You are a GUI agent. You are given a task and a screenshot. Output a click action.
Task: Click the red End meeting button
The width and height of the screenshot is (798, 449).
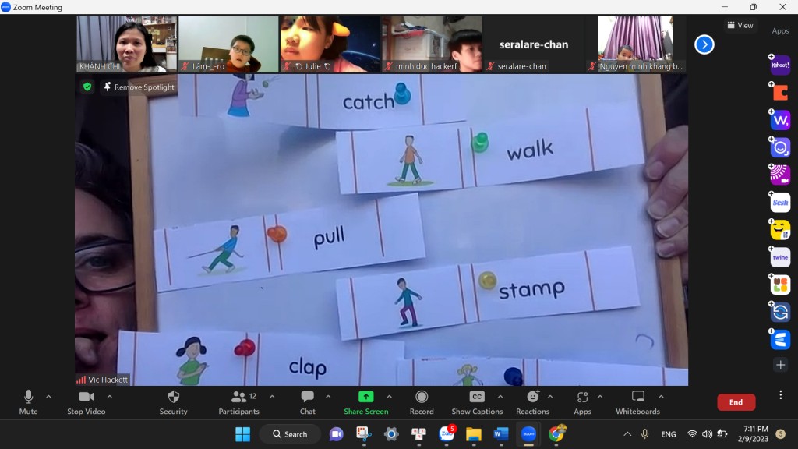[736, 402]
